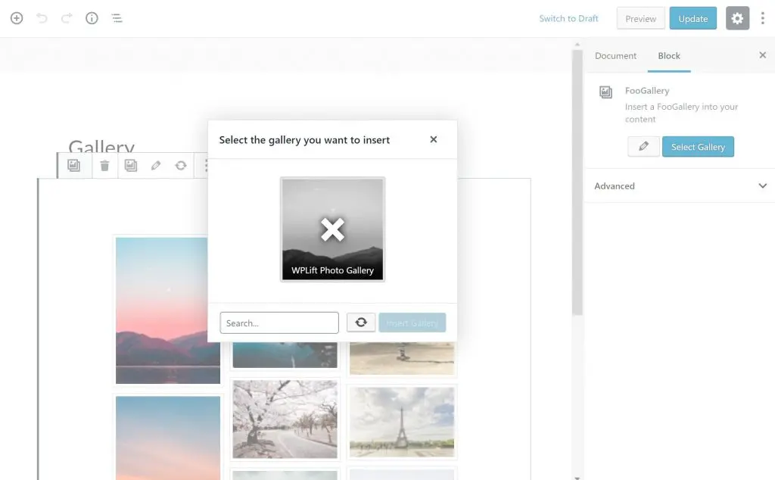Image resolution: width=775 pixels, height=480 pixels.
Task: Click the Undo arrow icon
Action: [42, 18]
